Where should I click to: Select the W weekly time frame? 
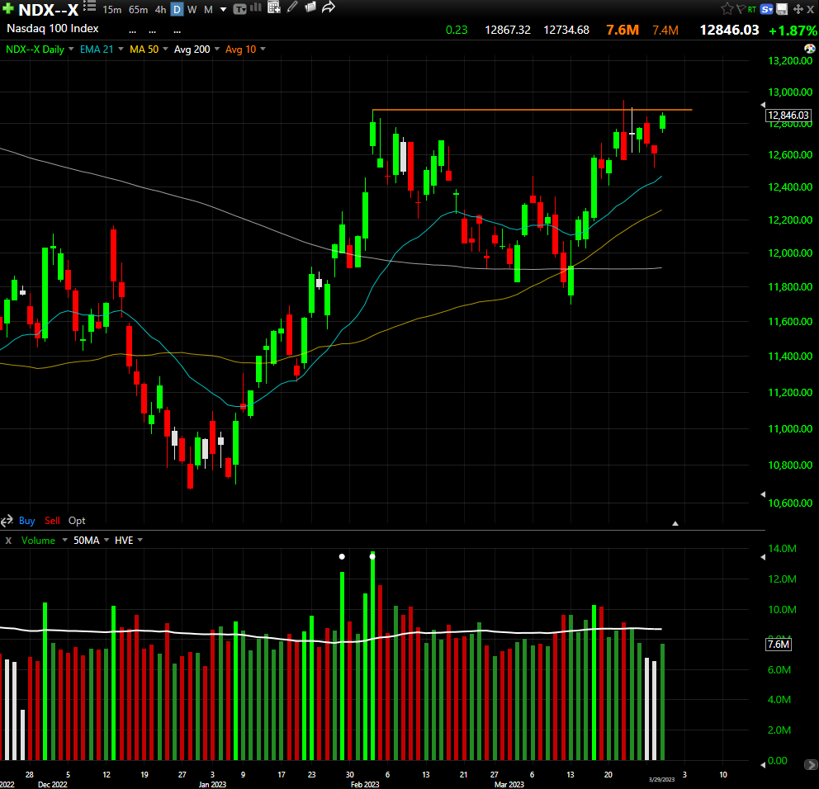pos(192,9)
